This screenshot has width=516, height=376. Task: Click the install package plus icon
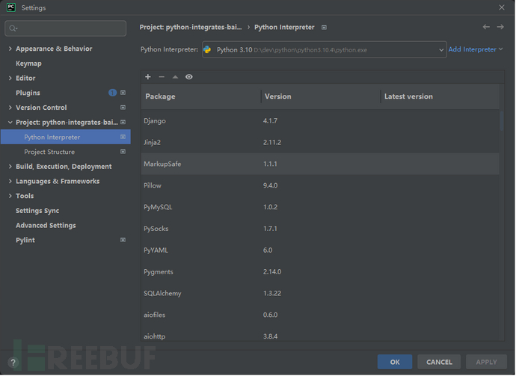(x=148, y=77)
